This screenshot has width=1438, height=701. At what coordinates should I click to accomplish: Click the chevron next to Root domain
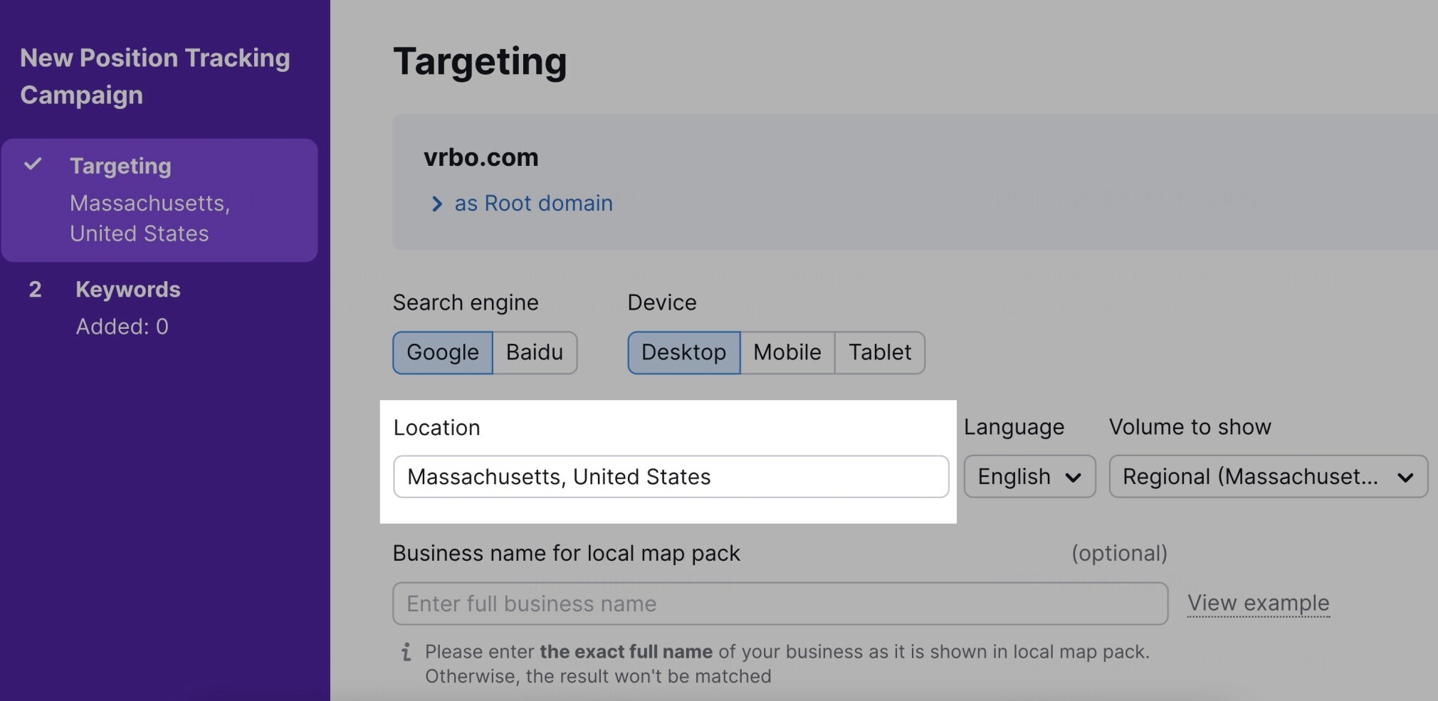tap(436, 204)
